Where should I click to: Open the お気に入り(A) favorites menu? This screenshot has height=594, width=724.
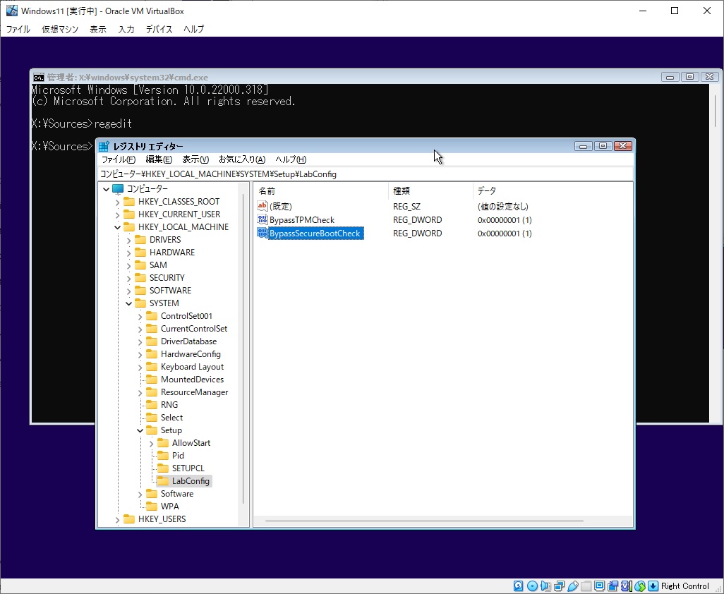click(x=242, y=159)
